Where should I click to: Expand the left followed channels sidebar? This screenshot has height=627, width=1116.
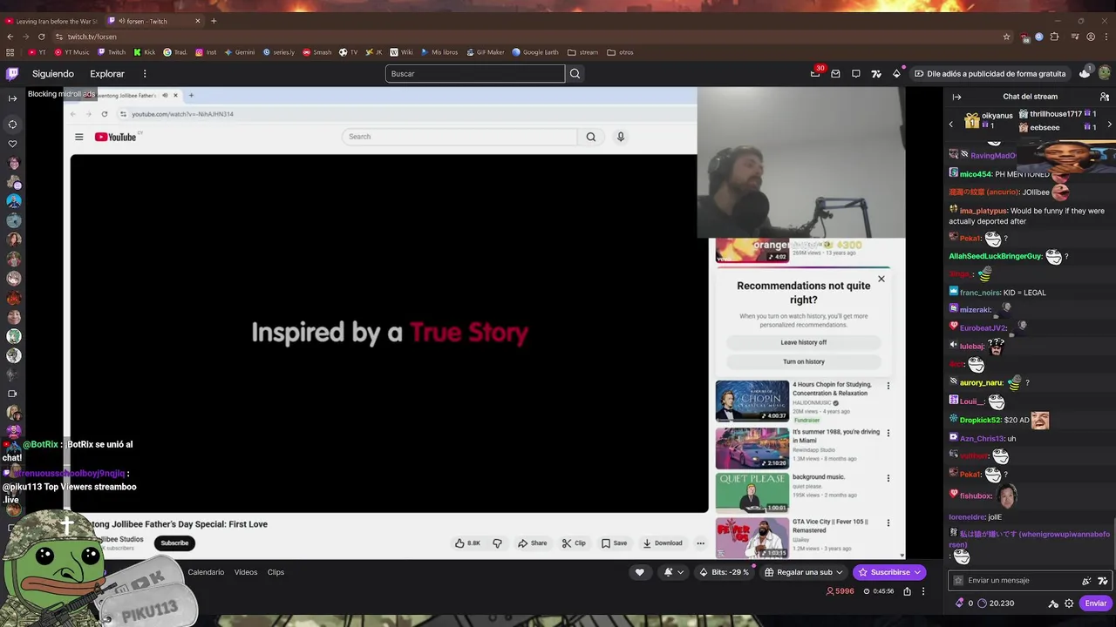click(x=12, y=98)
